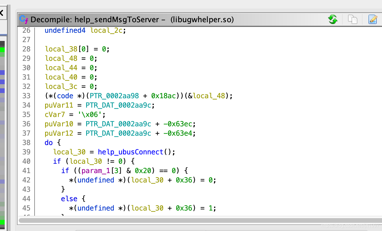The image size is (382, 231).
Task: Click puVar10 on line 36
Action: (59, 124)
